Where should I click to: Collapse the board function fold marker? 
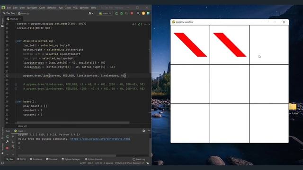point(16,102)
